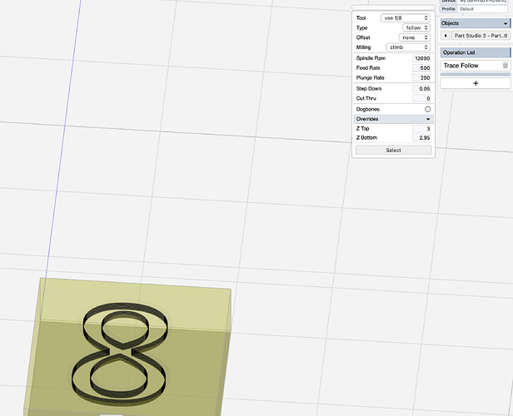
Task: Click the Plunge Rate value field
Action: click(x=421, y=77)
